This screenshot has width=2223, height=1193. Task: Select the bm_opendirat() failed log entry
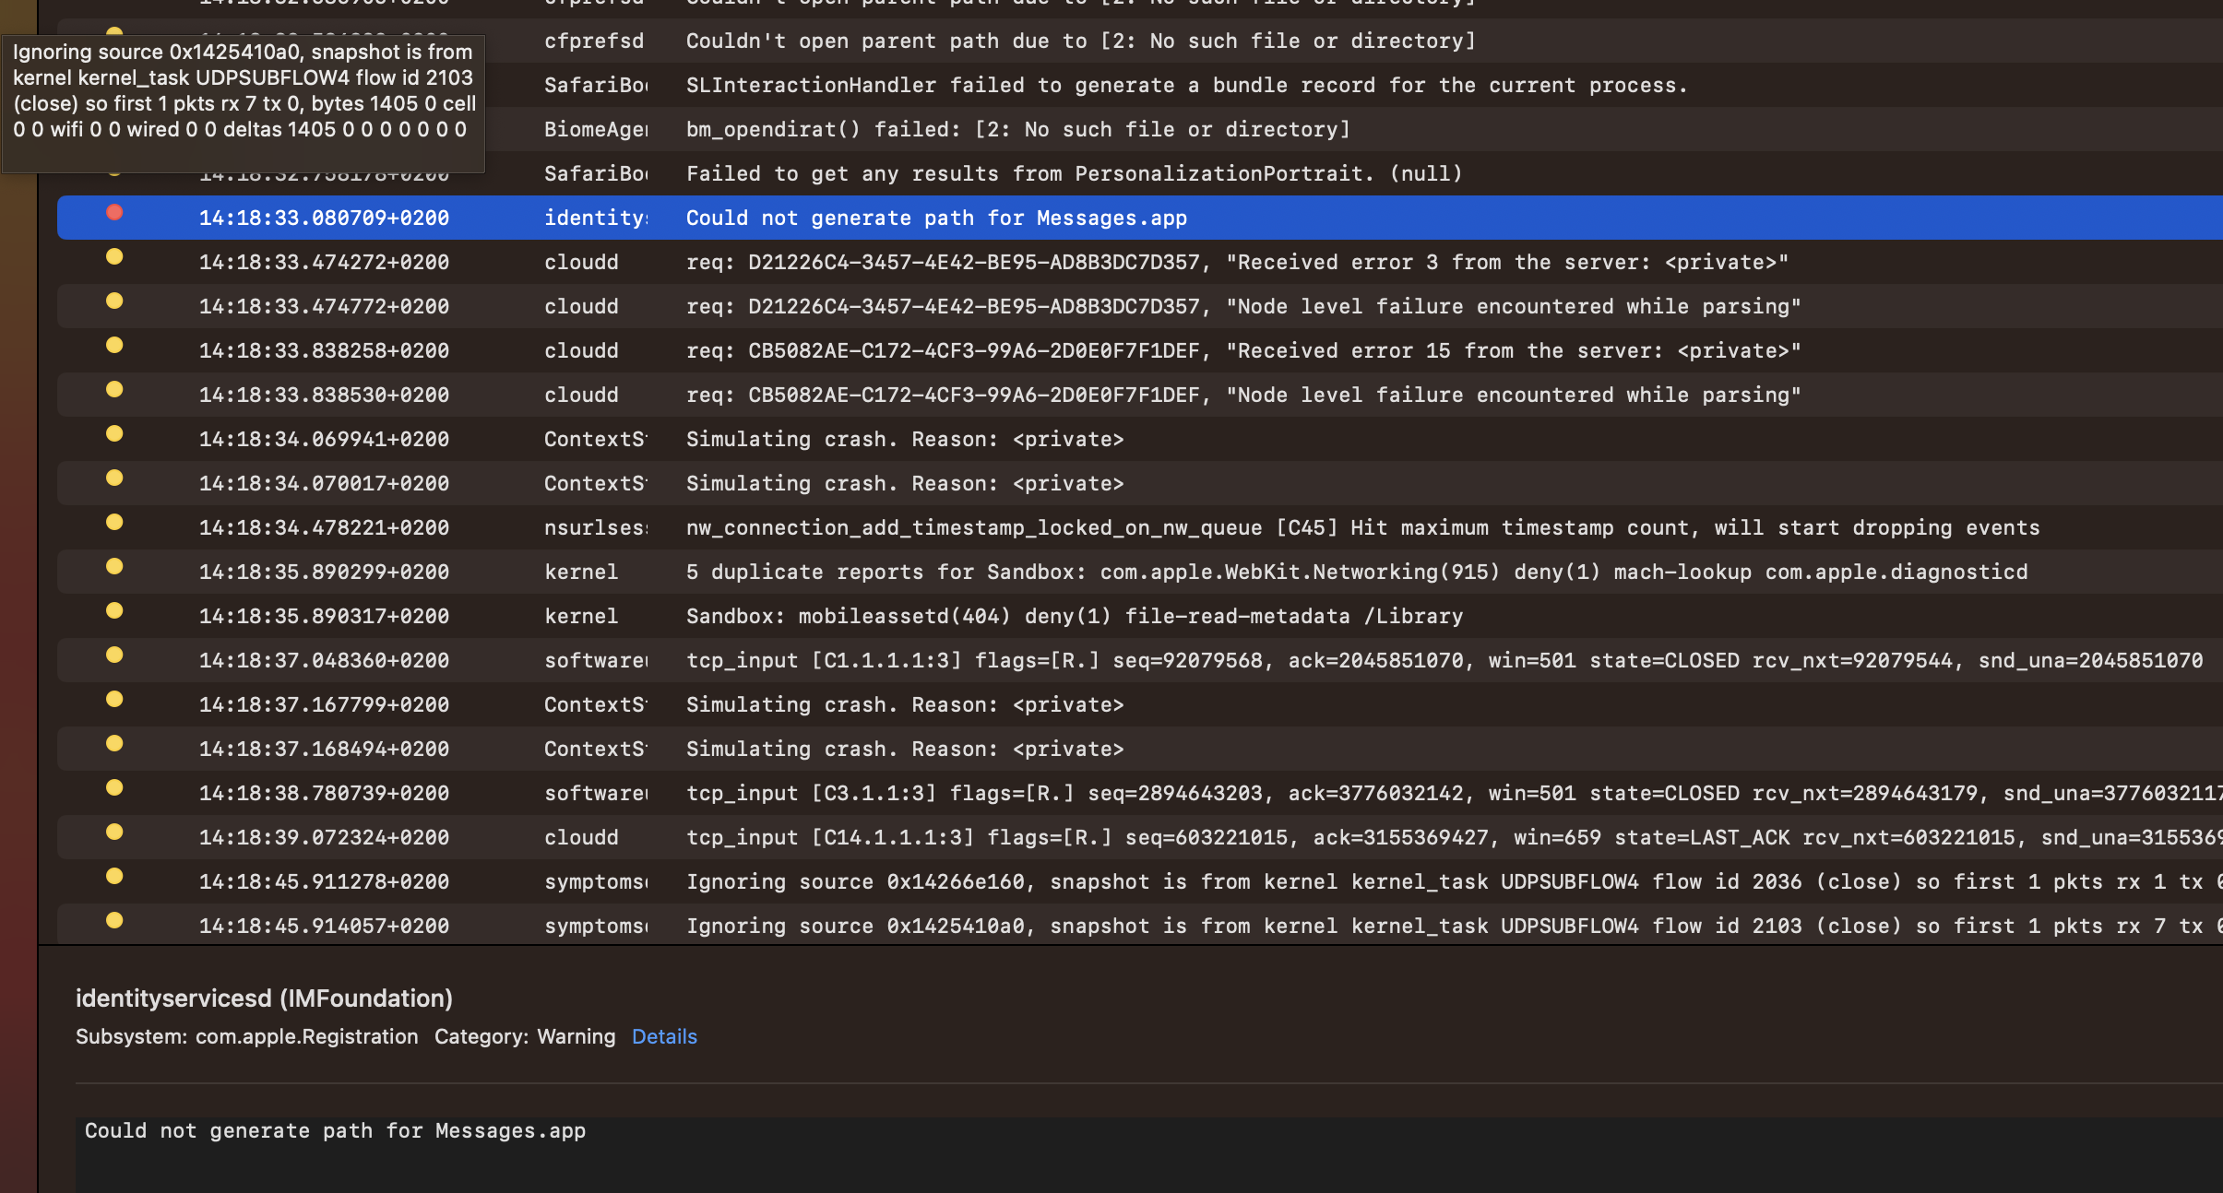[x=1017, y=129]
